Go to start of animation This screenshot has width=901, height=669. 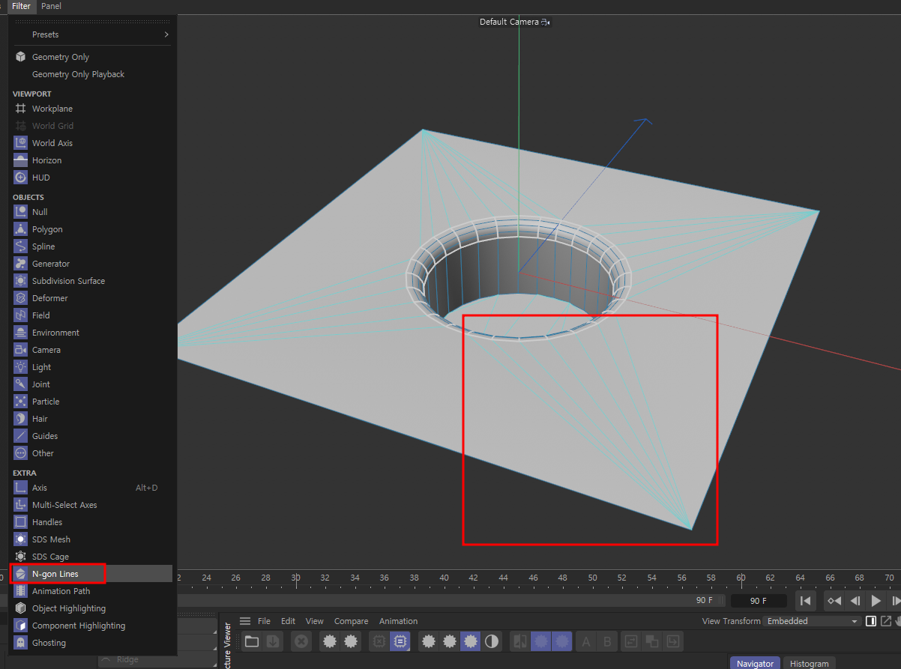click(x=806, y=601)
